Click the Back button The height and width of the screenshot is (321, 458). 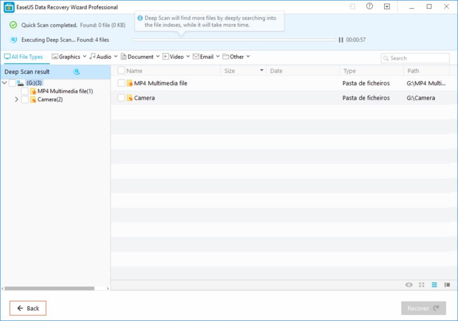pyautogui.click(x=28, y=308)
